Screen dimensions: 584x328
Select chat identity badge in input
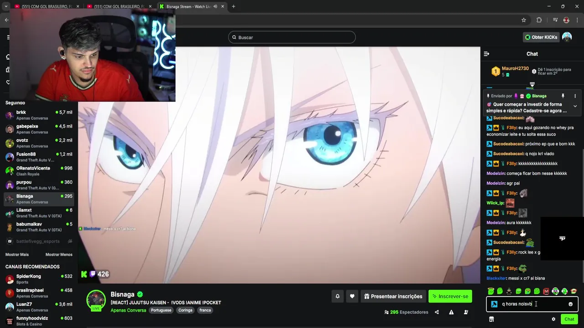494,304
